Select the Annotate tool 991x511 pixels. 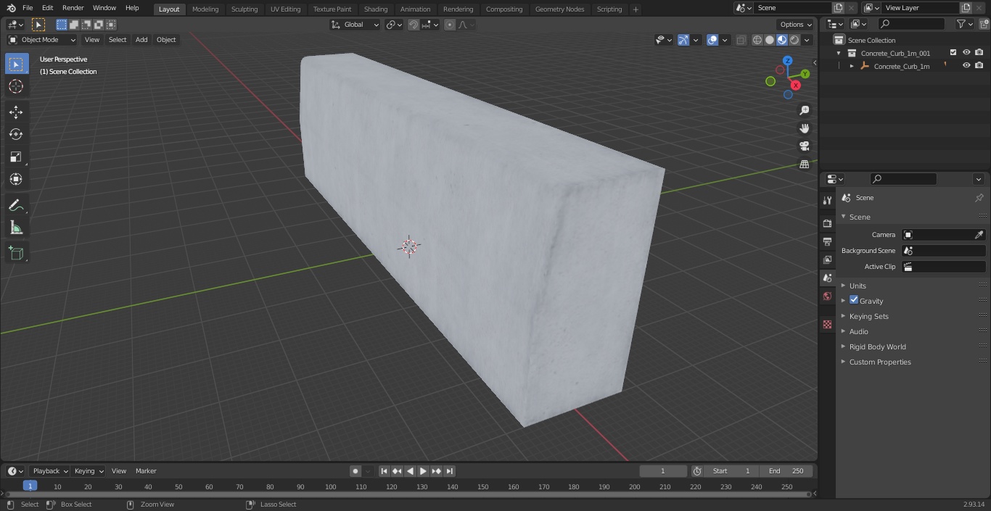pos(16,206)
